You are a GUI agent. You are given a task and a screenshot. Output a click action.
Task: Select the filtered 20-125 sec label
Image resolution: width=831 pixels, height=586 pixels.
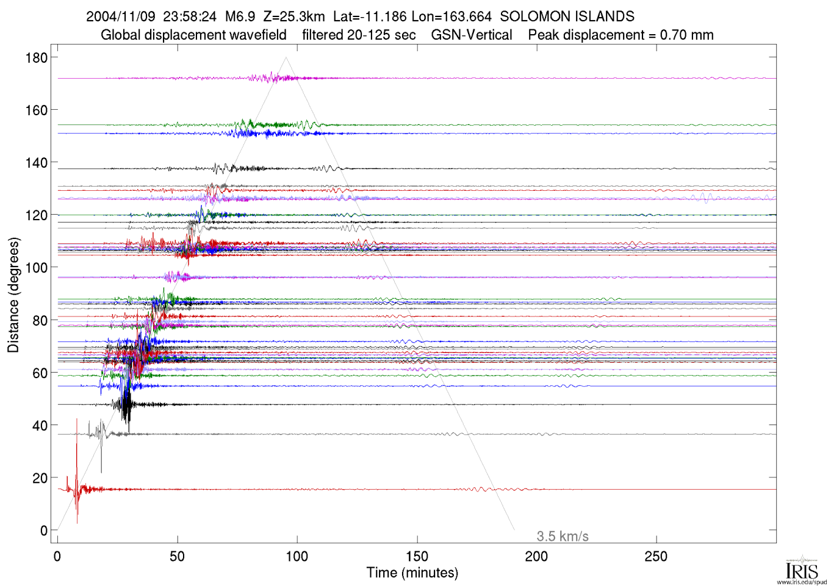pyautogui.click(x=359, y=35)
